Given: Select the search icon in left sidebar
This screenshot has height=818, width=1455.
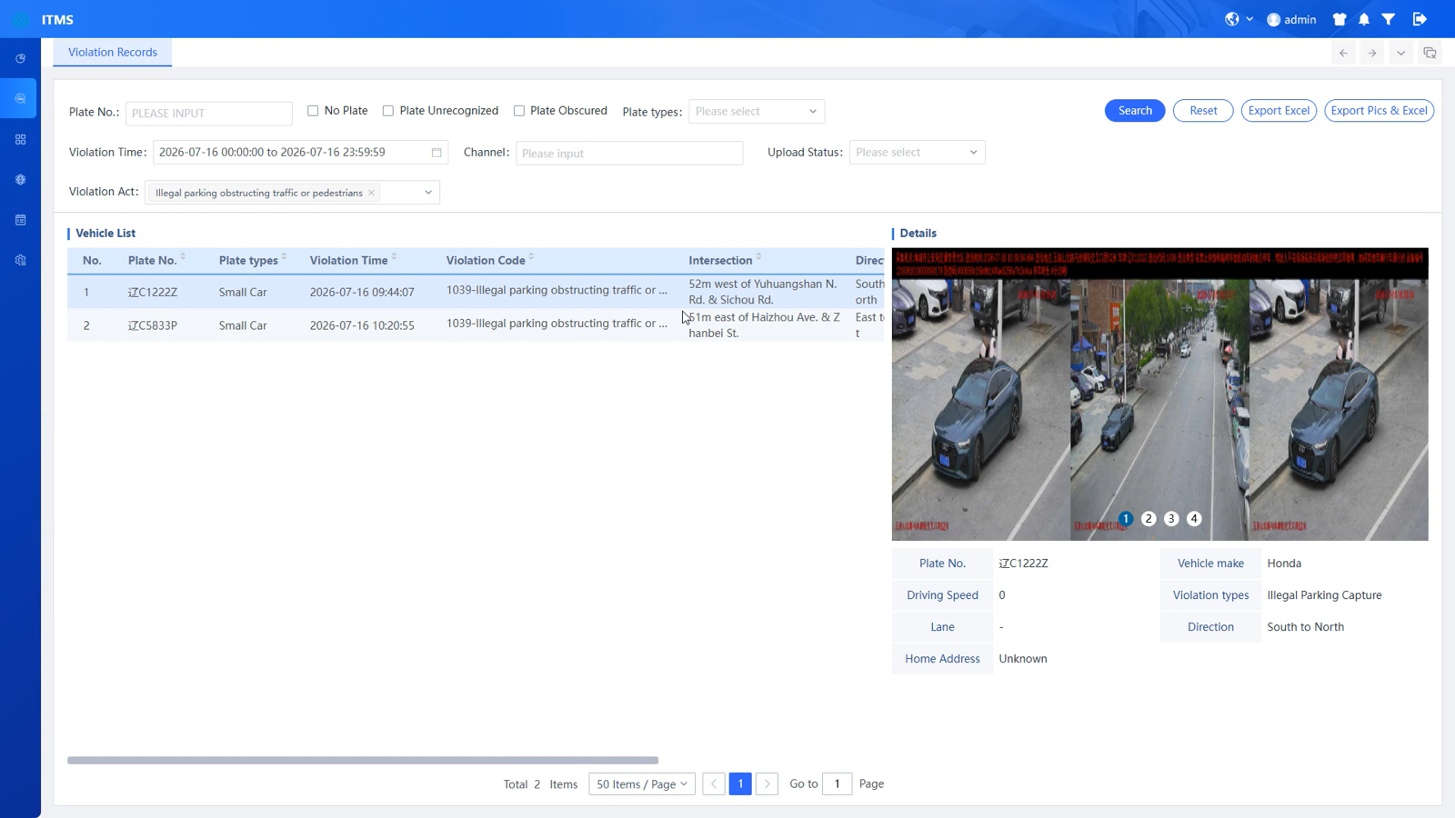Looking at the screenshot, I should pos(20,98).
